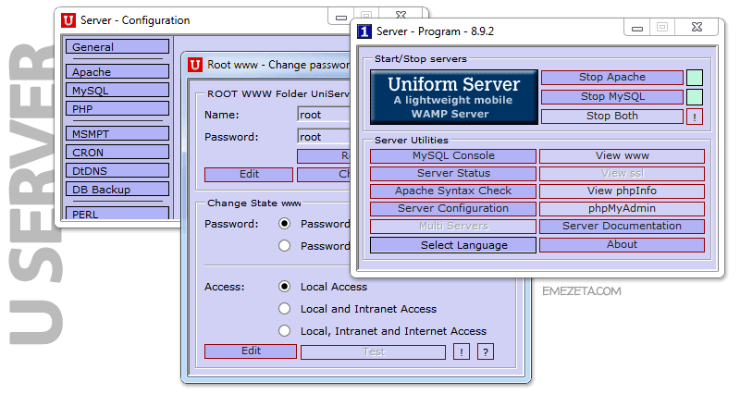Viewport: 740px width, 394px height.
Task: Open MSMPT settings in Configuration window
Action: click(117, 133)
